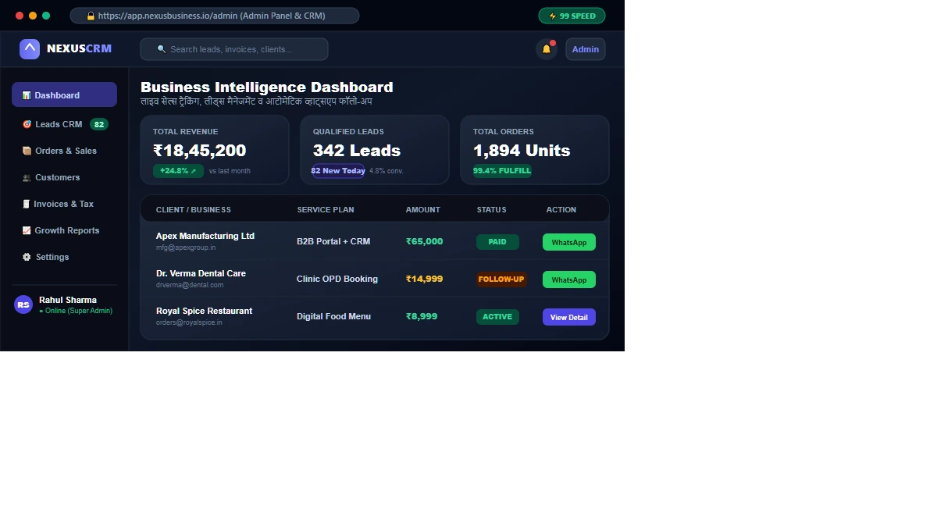Click drverma@dental.com email
Image resolution: width=937 pixels, height=527 pixels.
point(190,285)
